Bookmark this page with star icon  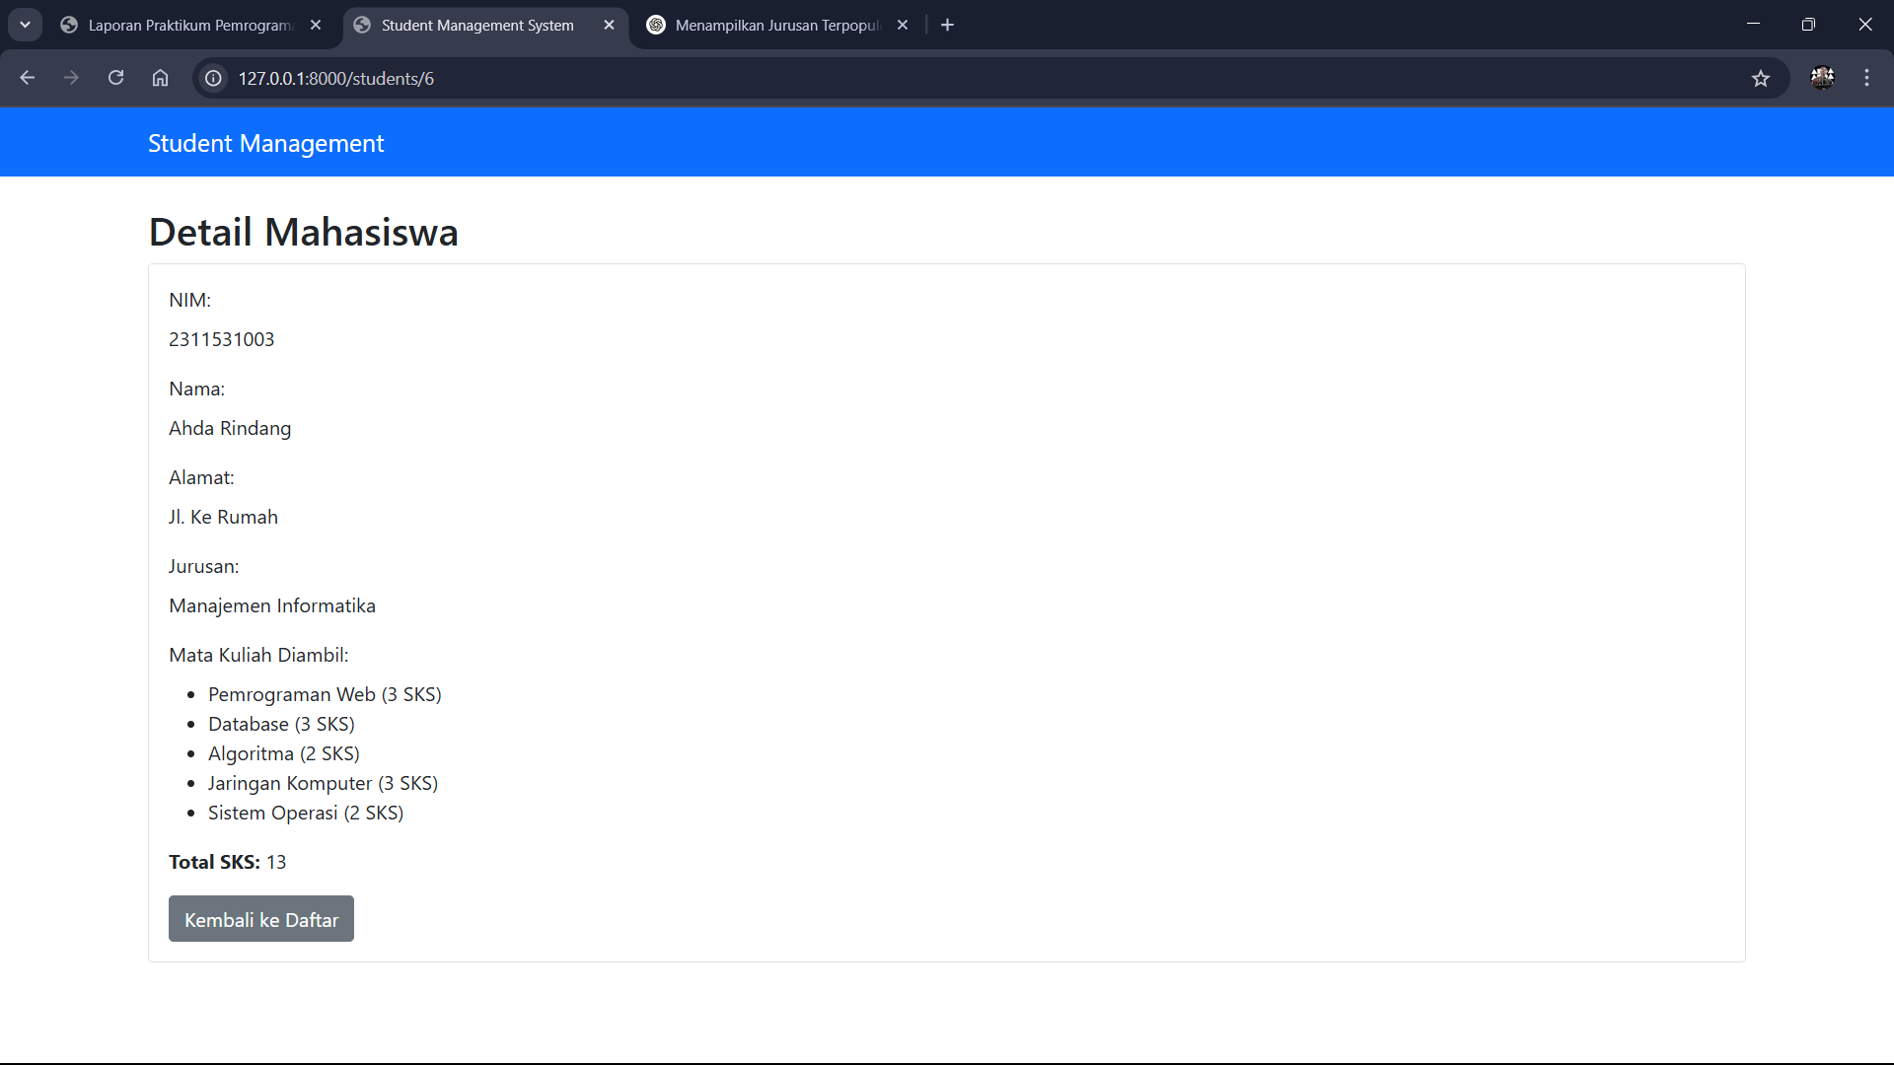pyautogui.click(x=1761, y=78)
